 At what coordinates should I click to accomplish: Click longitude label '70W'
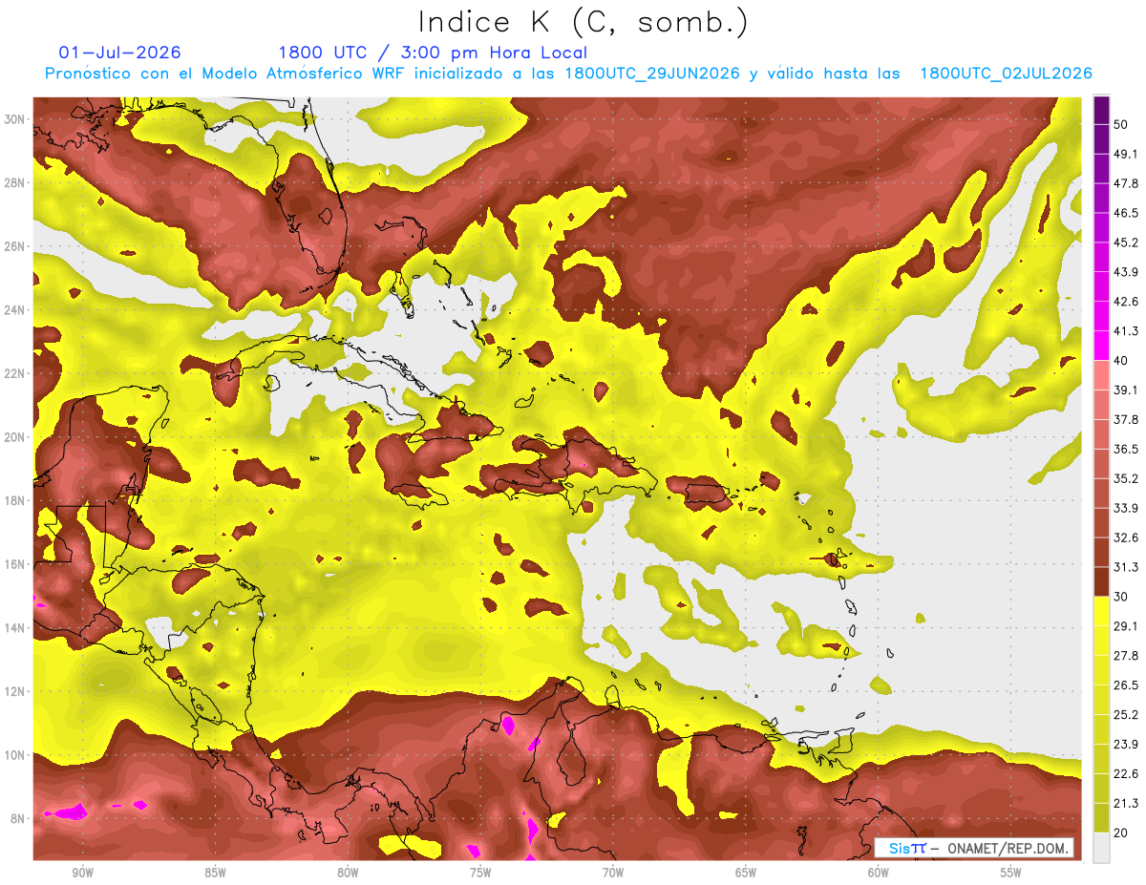(x=613, y=874)
